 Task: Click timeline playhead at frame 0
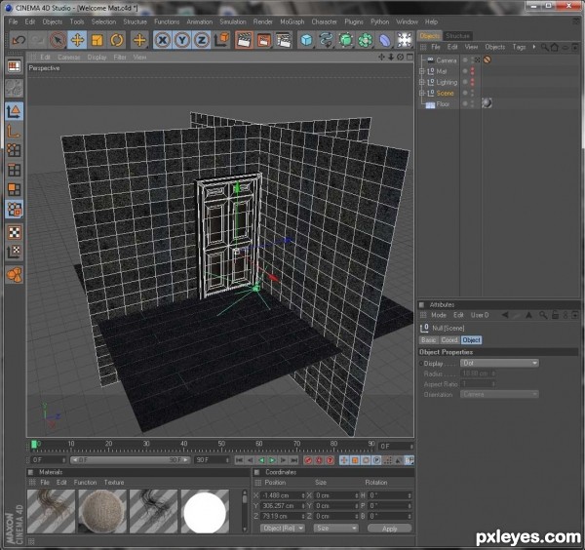coord(34,444)
